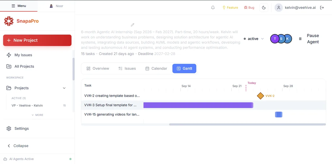Open the notifications bell
Screen dimensions: 332x164
[213, 7]
